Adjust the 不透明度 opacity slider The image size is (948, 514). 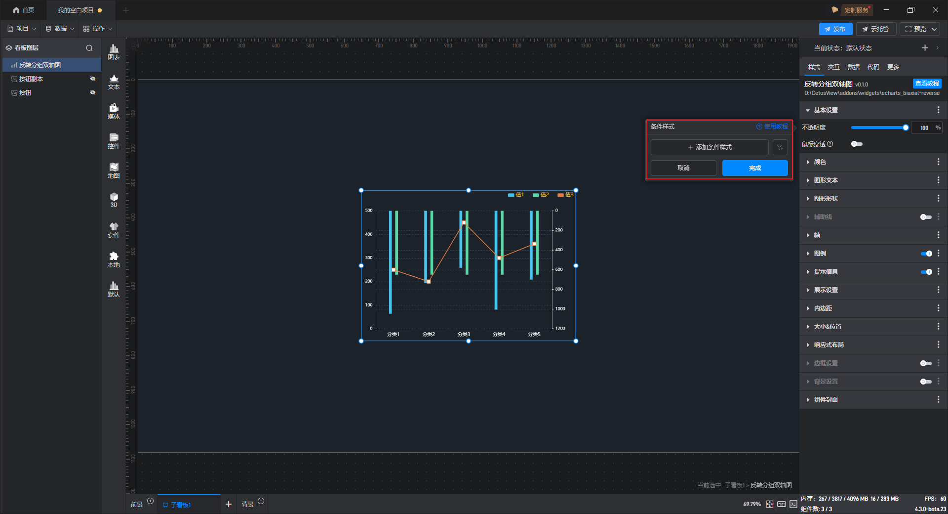tap(905, 128)
